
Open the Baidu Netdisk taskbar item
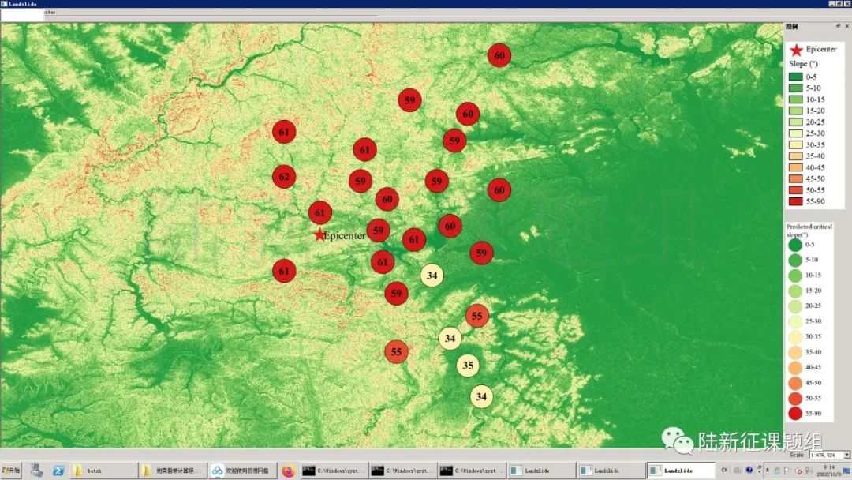pyautogui.click(x=242, y=471)
